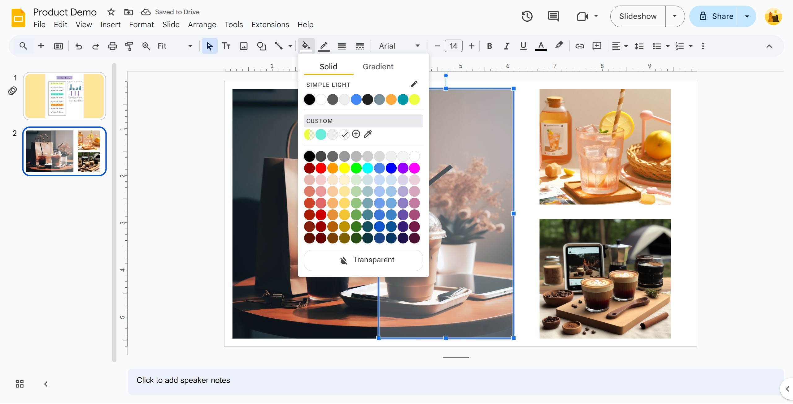Switch to the Solid tab
This screenshot has height=404, width=793.
point(328,67)
